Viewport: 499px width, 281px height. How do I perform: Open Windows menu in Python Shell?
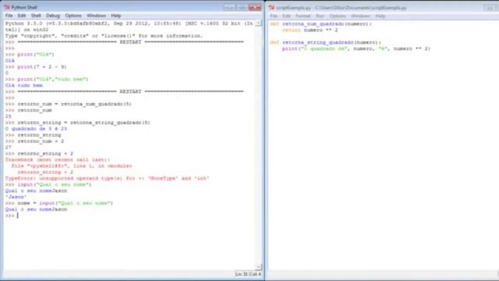coord(97,16)
